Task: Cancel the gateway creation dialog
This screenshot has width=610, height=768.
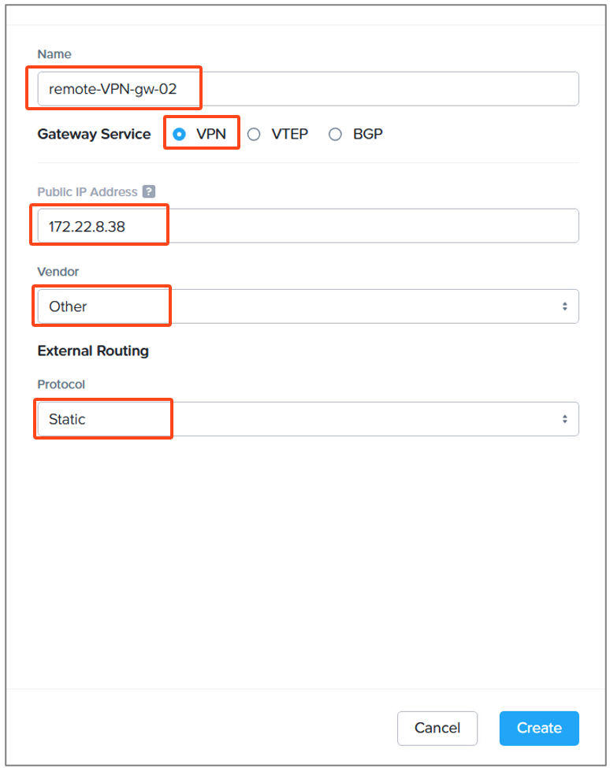Action: tap(437, 728)
